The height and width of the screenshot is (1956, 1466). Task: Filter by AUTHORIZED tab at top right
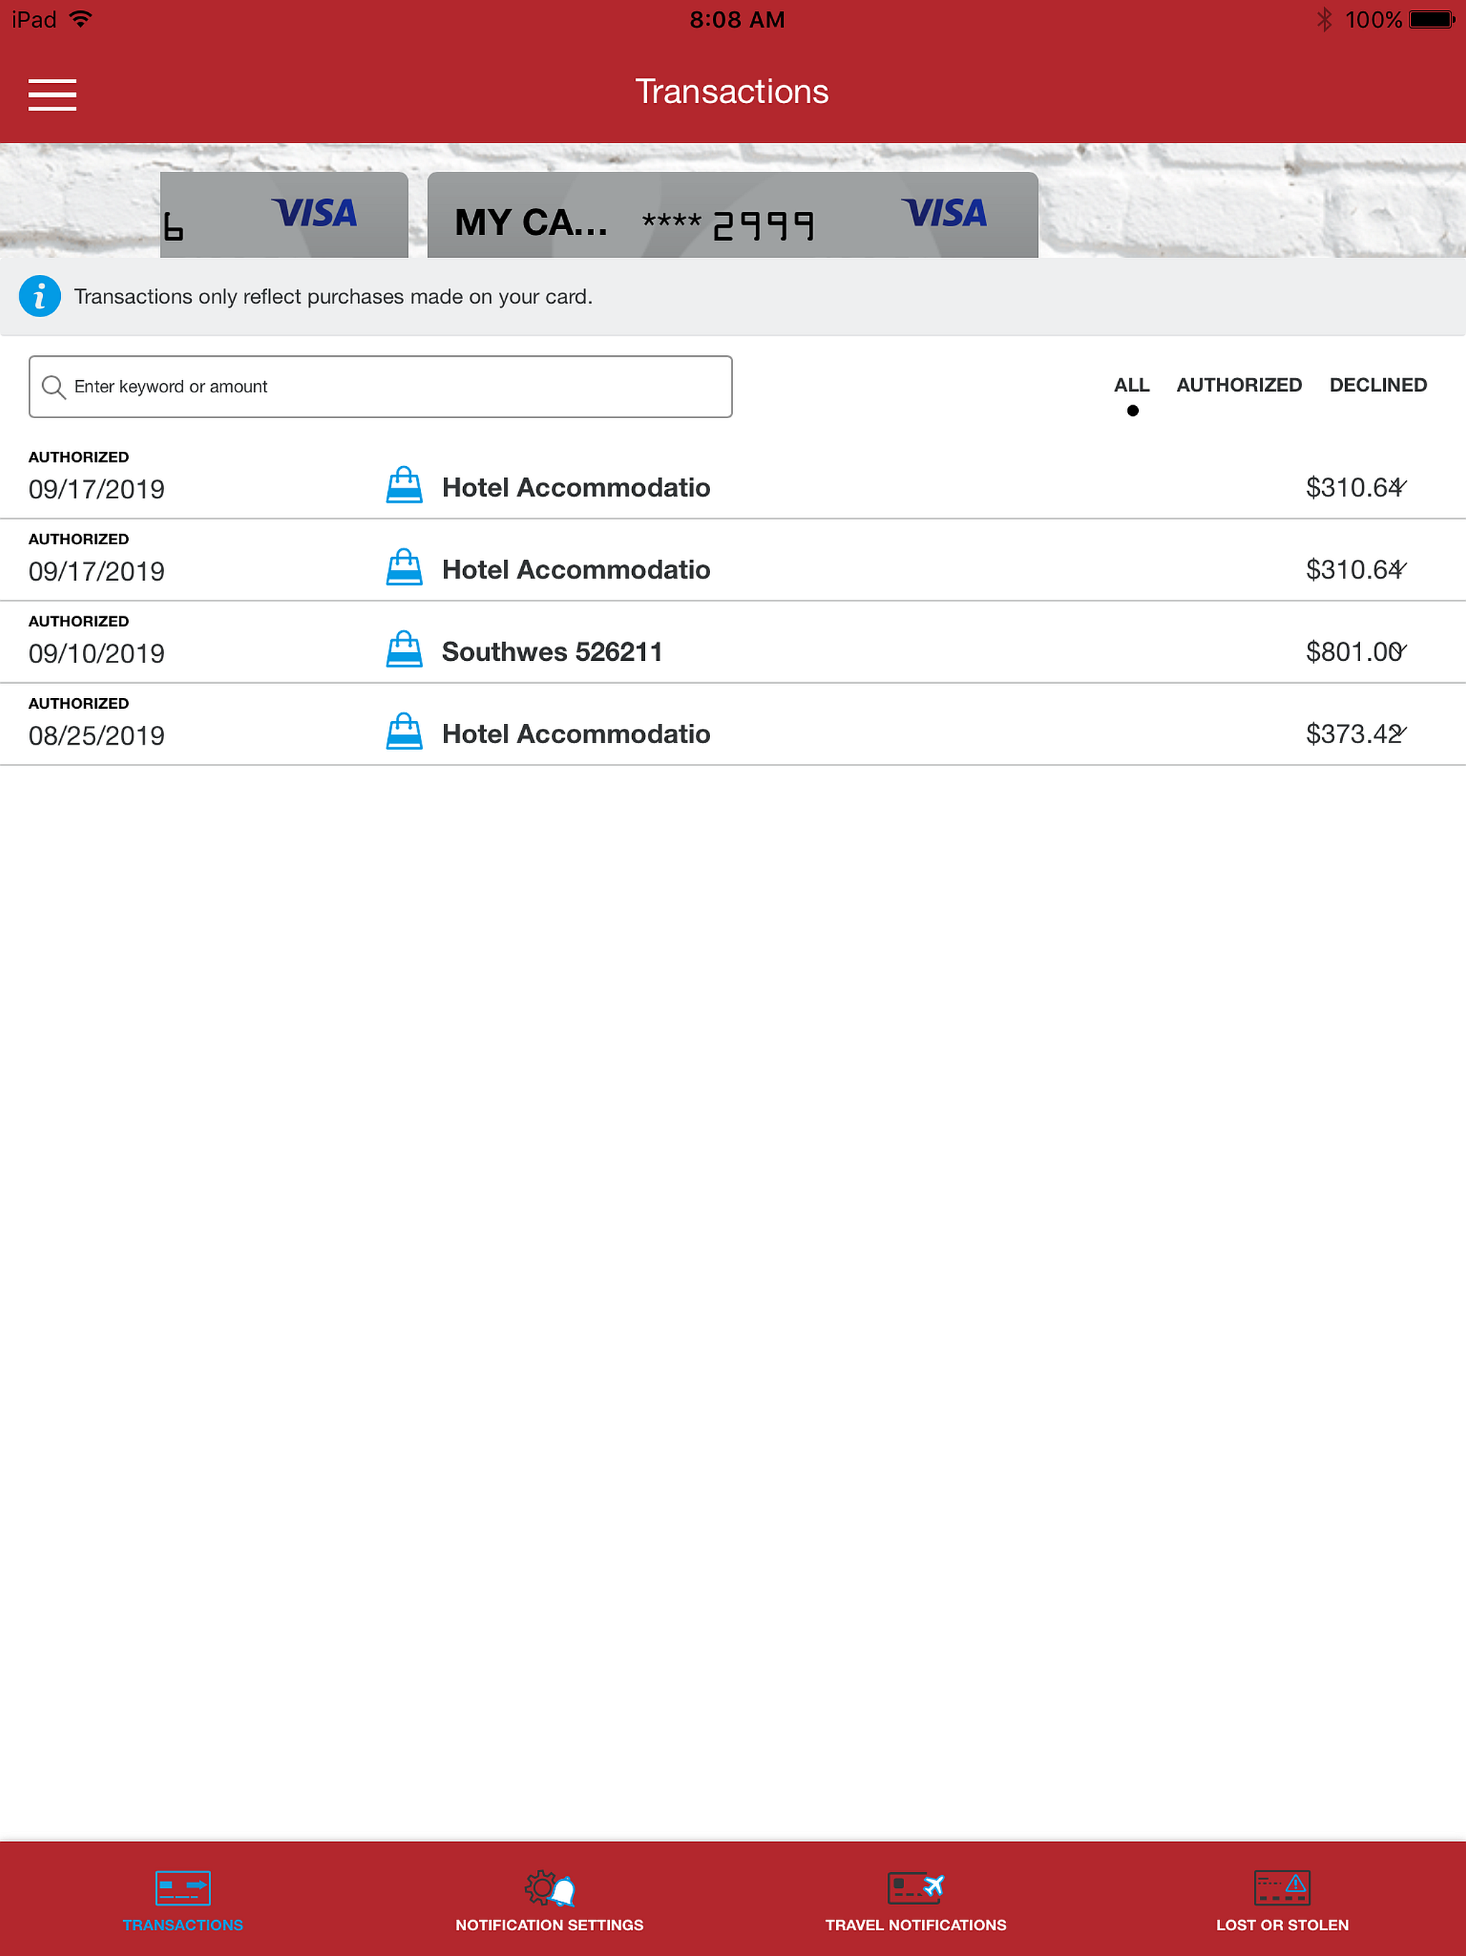[x=1239, y=385]
